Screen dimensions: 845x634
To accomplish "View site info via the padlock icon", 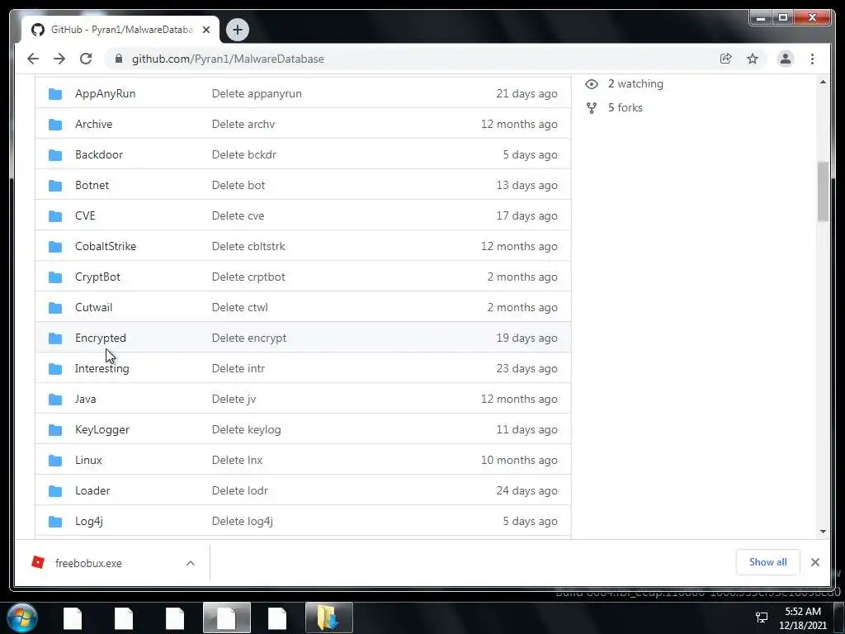I will (119, 59).
